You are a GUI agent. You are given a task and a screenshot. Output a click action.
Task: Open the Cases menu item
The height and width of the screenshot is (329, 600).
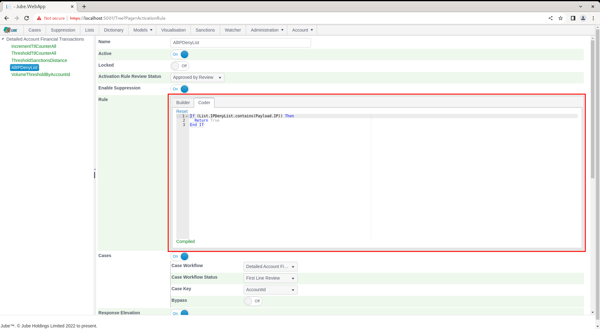(35, 30)
